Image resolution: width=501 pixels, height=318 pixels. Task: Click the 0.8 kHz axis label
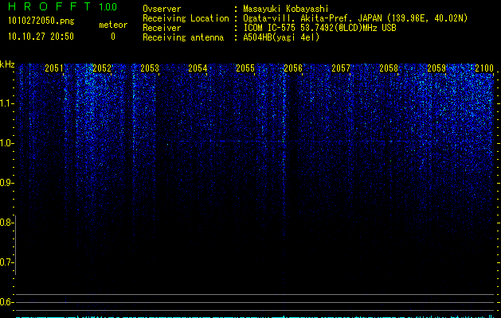[x=6, y=223]
